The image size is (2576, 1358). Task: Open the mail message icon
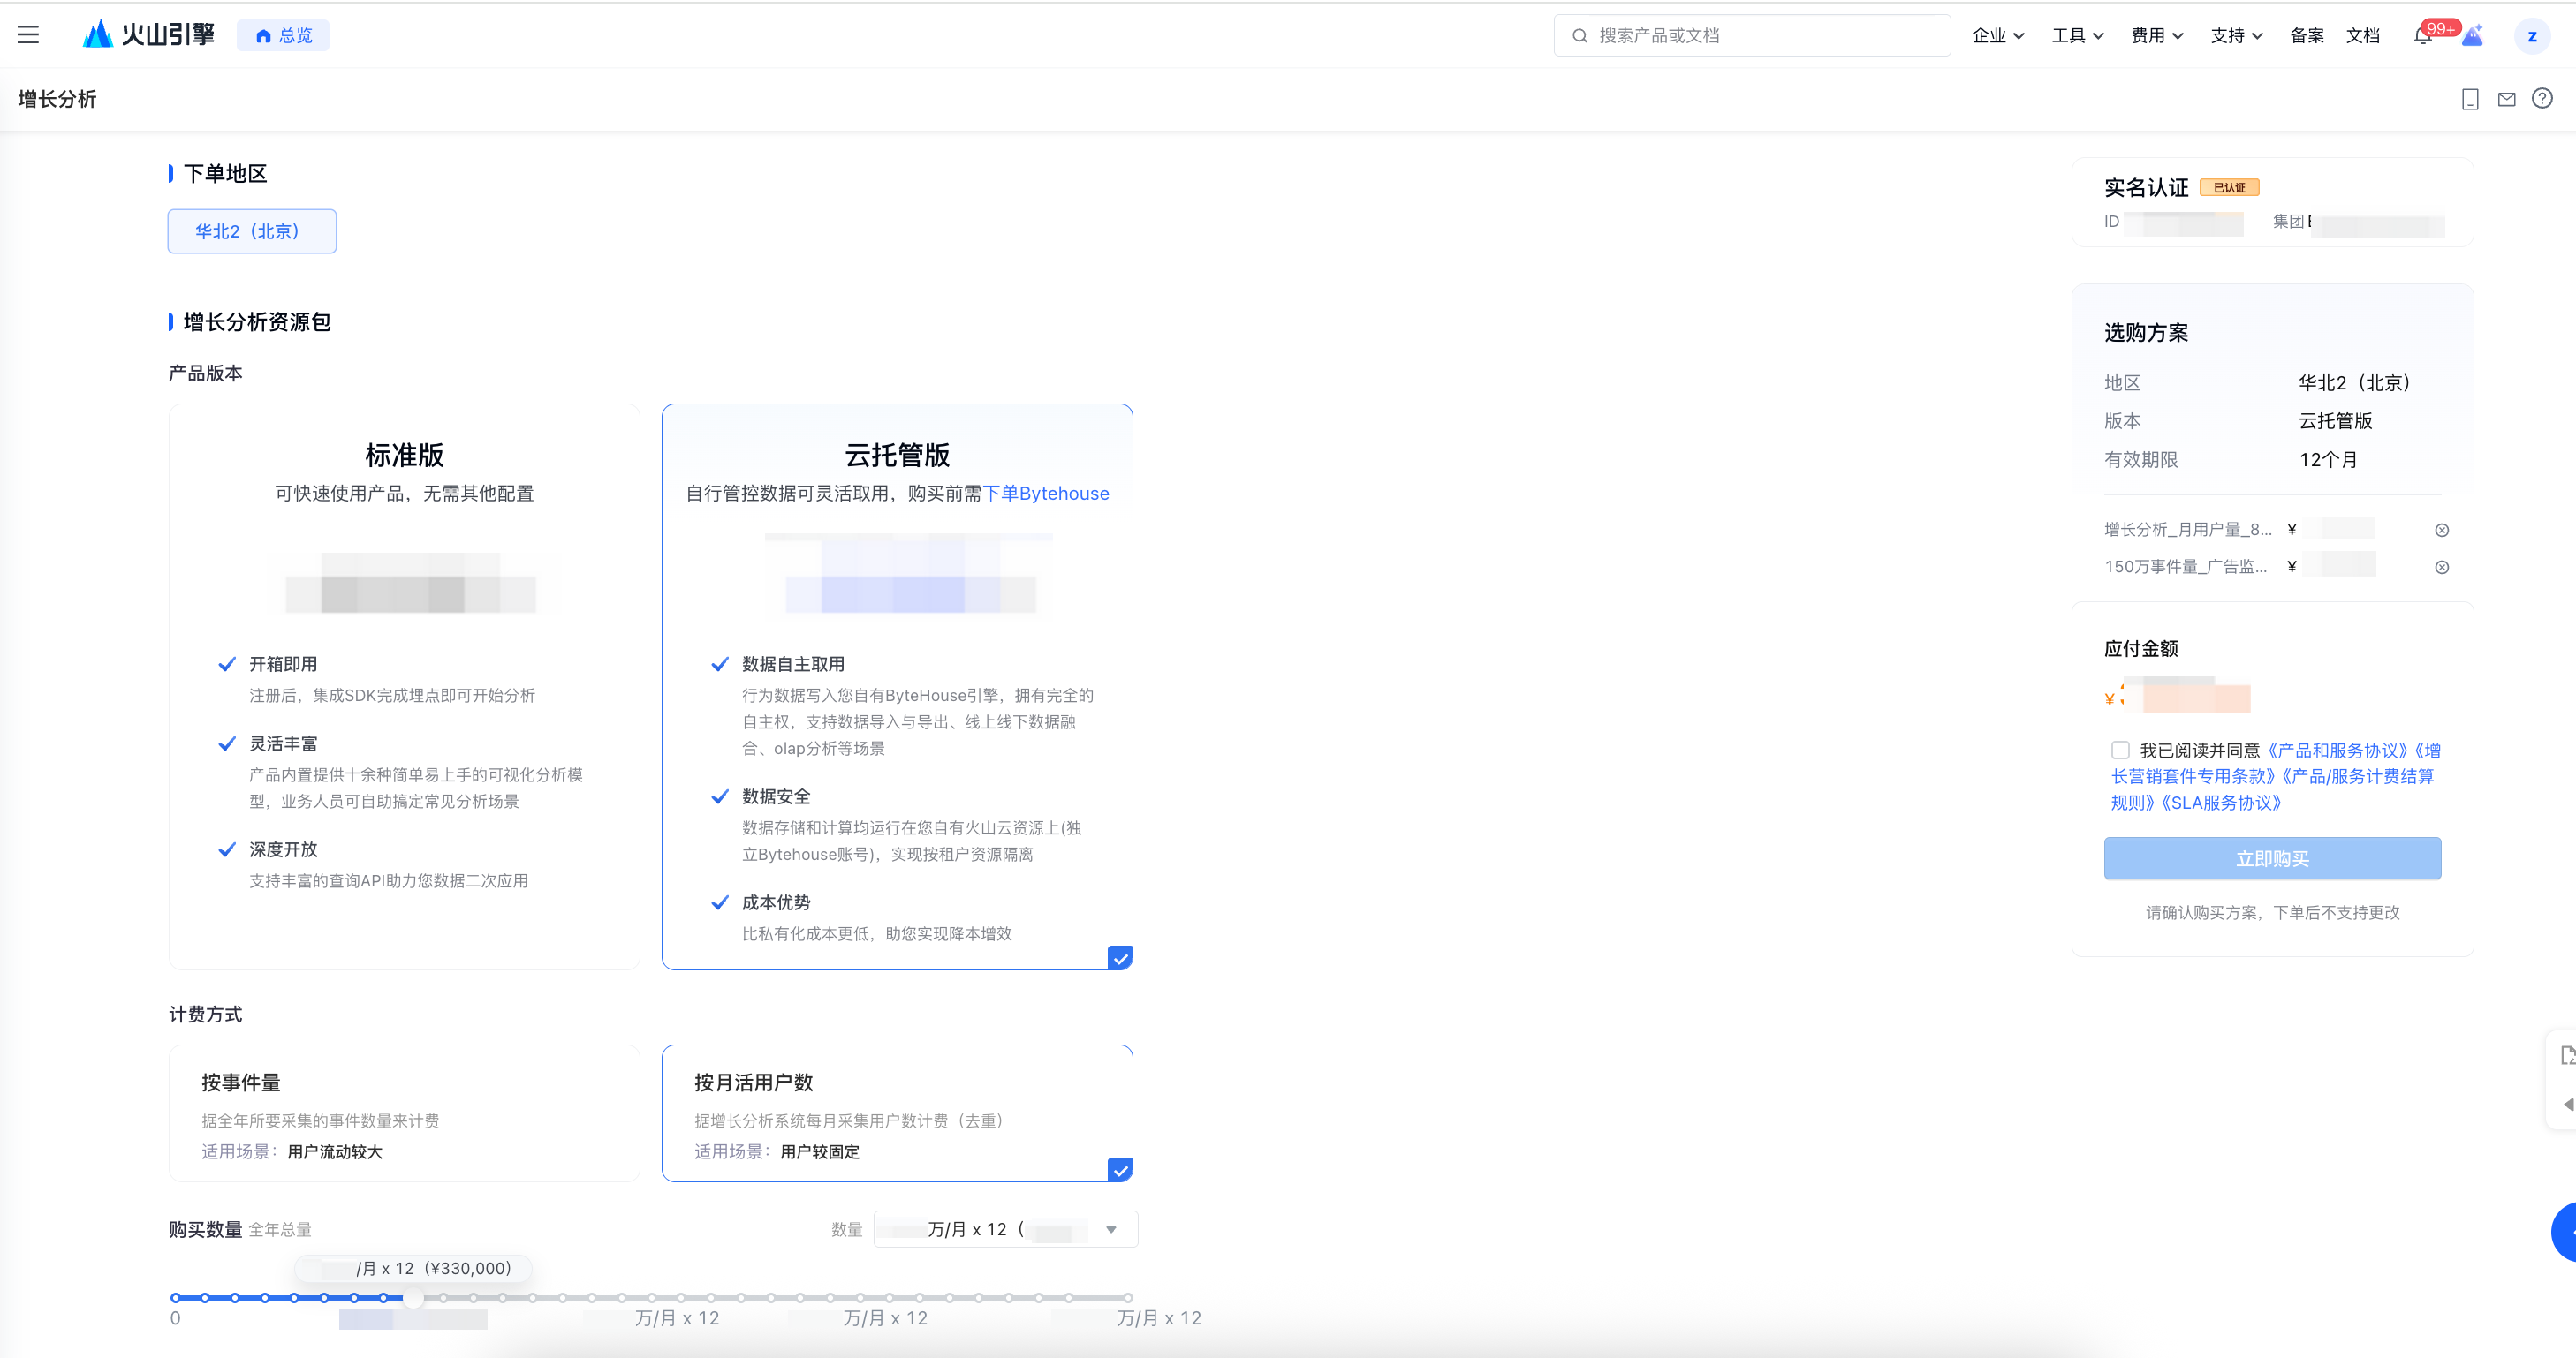tap(2506, 99)
